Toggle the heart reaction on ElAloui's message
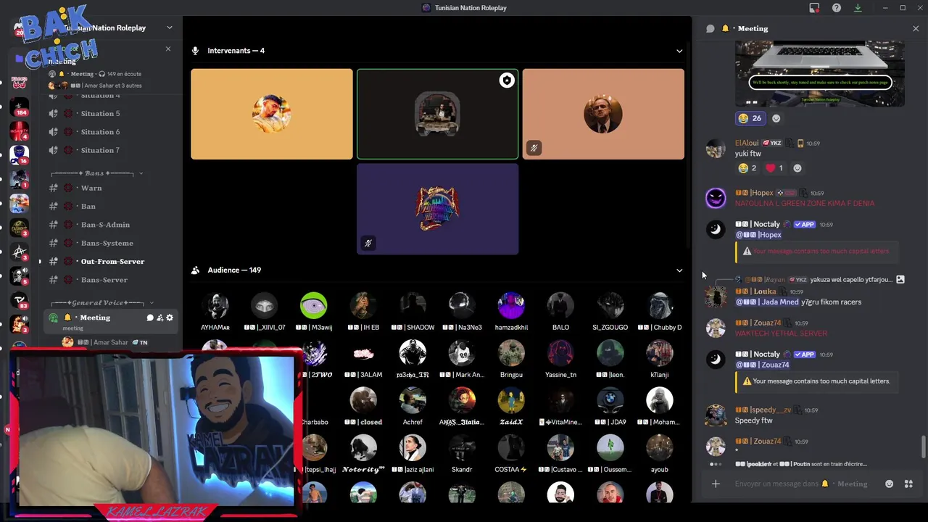This screenshot has width=928, height=522. pyautogui.click(x=774, y=168)
